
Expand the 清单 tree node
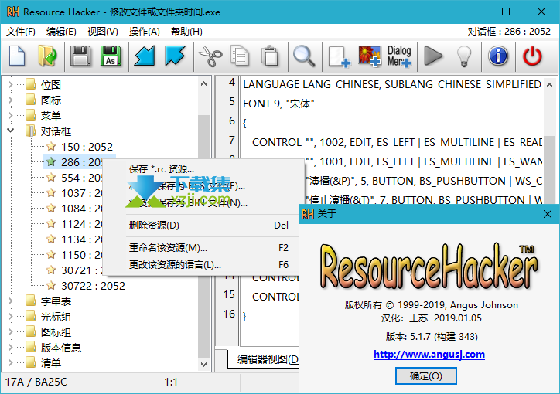(10, 363)
